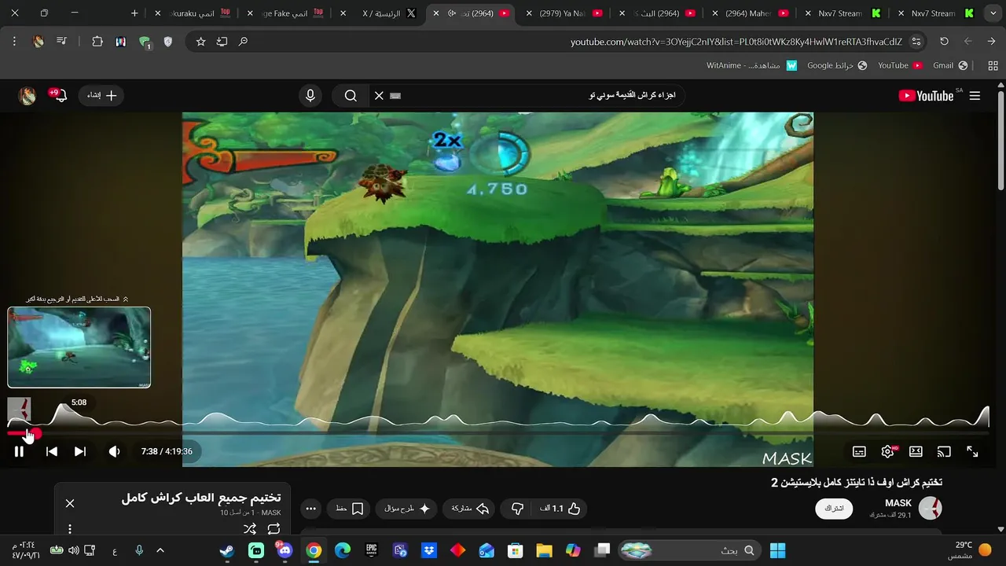The image size is (1006, 566).
Task: Switch player to theater mode
Action: (916, 451)
